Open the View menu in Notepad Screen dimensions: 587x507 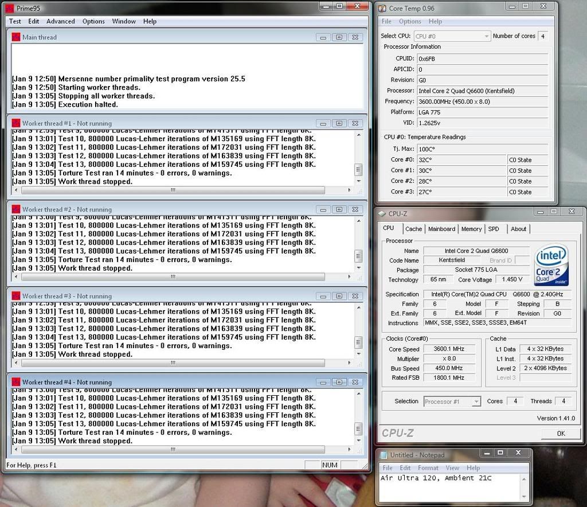[452, 467]
